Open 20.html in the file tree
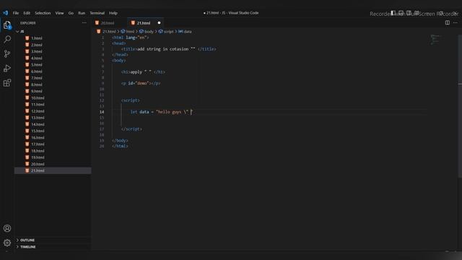 (x=38, y=164)
